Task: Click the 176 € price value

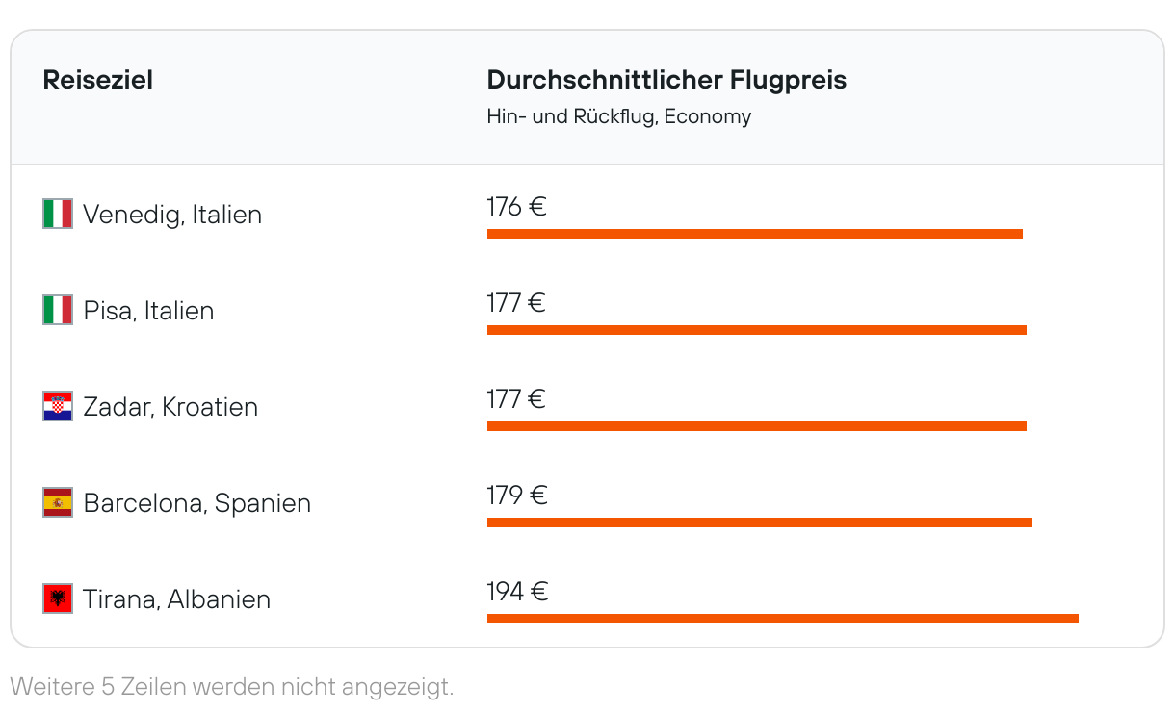Action: pos(517,206)
